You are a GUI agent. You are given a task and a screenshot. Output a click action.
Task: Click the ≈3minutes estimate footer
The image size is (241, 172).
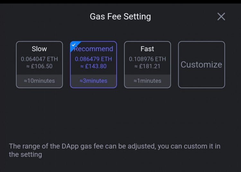(94, 81)
